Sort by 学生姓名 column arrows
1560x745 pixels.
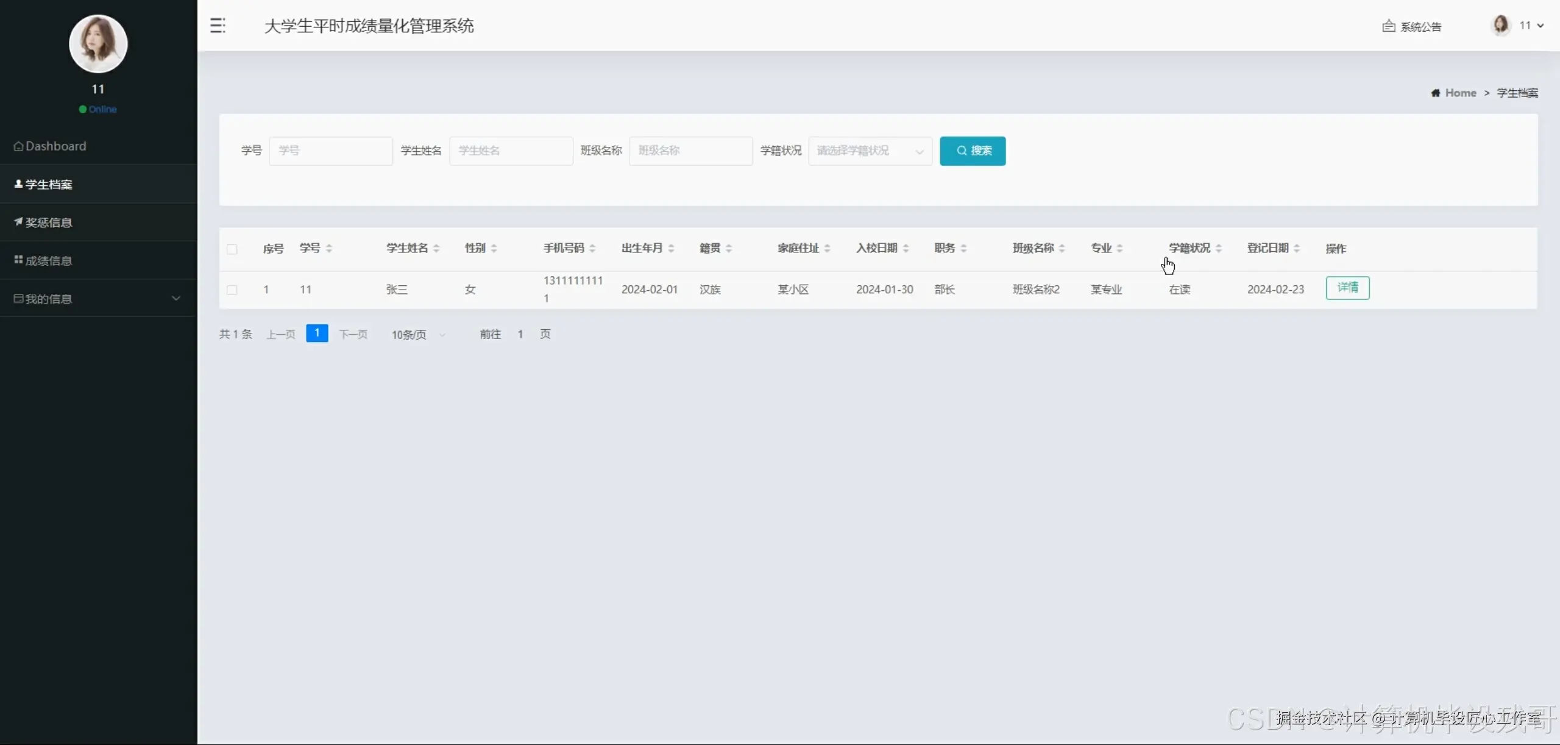(x=436, y=248)
